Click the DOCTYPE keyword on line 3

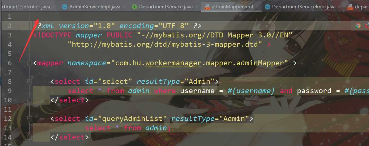point(54,35)
